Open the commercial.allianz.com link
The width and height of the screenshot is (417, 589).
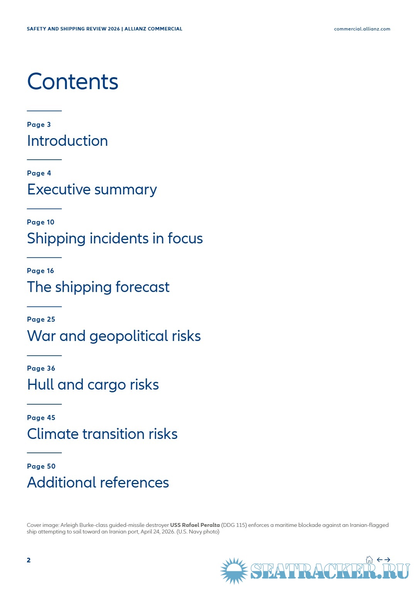[362, 29]
